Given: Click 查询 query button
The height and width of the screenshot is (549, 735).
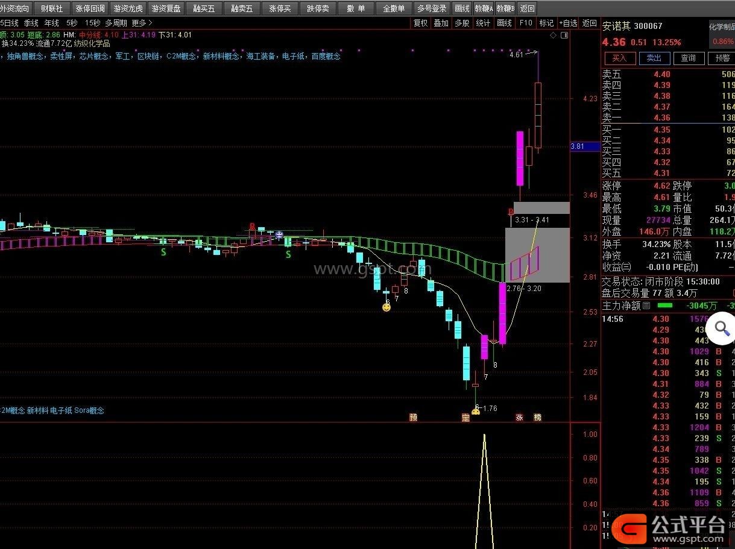Looking at the screenshot, I should click(689, 58).
